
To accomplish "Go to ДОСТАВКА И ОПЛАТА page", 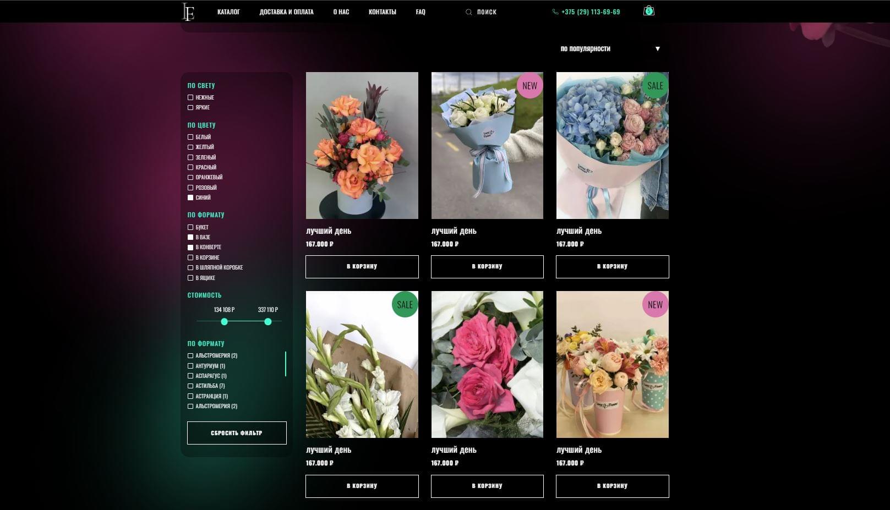I will pyautogui.click(x=286, y=12).
